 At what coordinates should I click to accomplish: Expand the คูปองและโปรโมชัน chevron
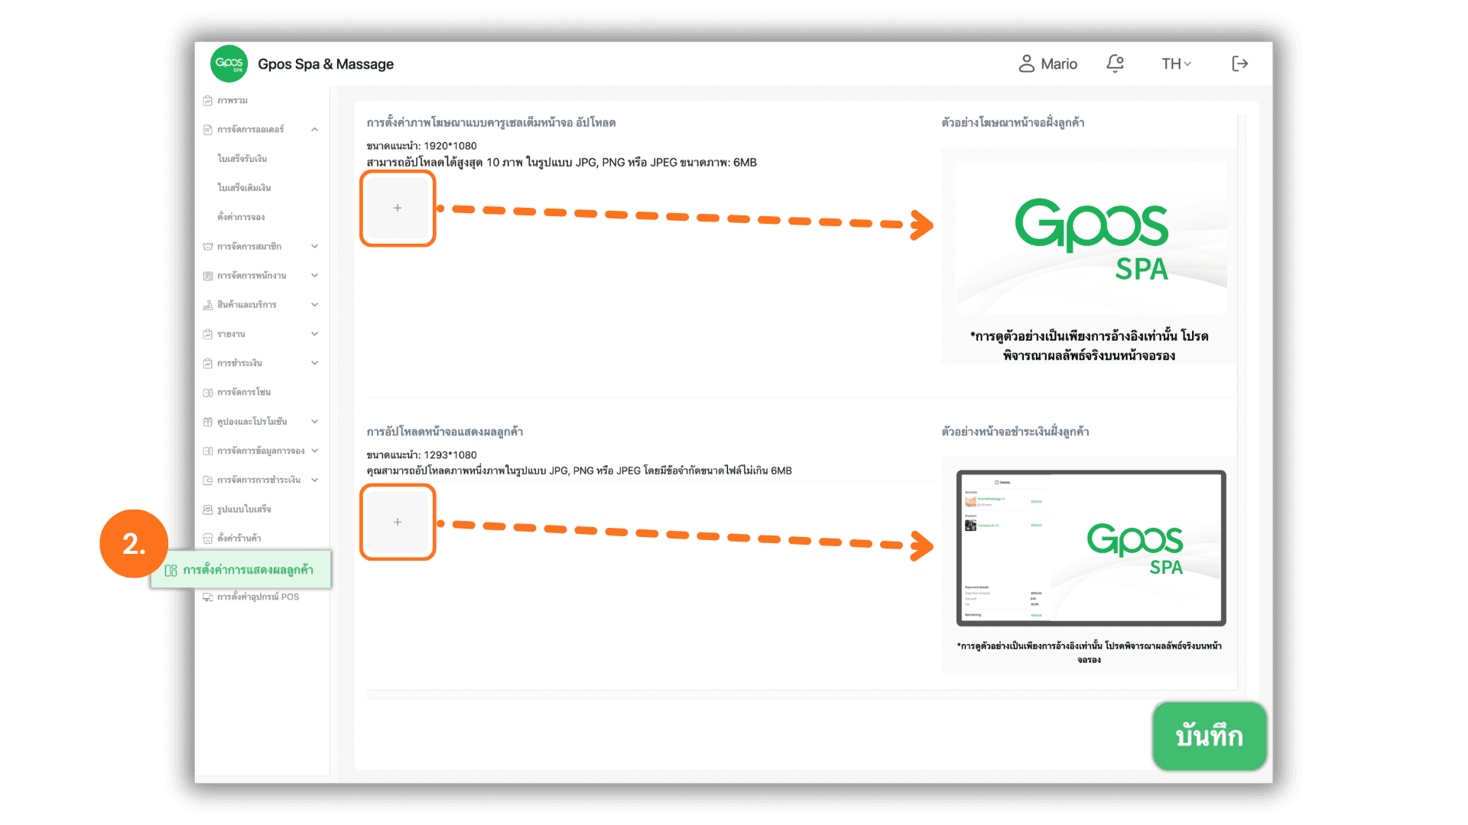[314, 422]
